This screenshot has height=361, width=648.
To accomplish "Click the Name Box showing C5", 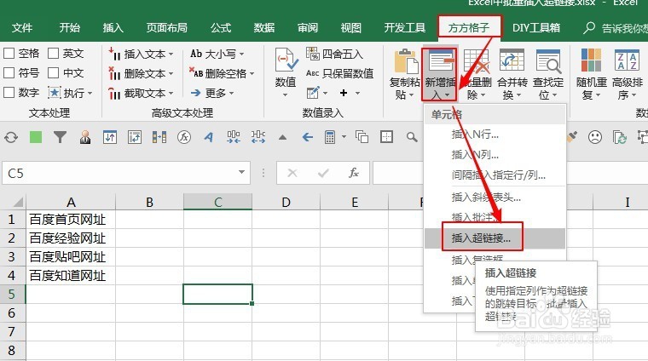I will [x=120, y=173].
